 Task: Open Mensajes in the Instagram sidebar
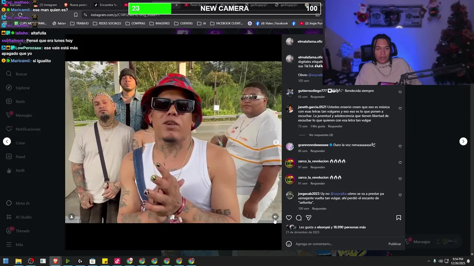(20, 115)
